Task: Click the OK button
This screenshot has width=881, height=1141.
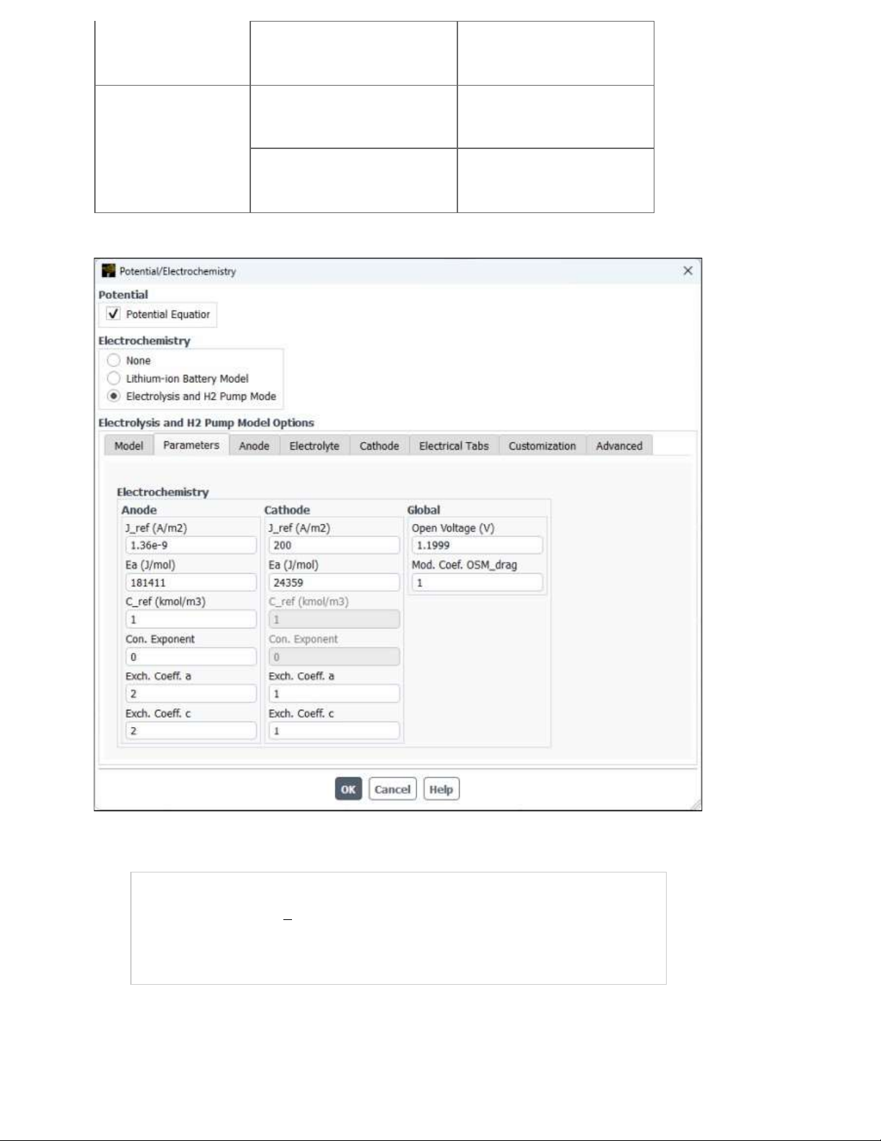Action: coord(348,789)
